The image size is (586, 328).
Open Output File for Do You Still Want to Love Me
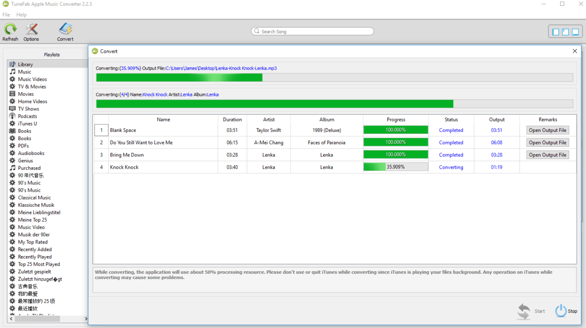[x=547, y=142]
